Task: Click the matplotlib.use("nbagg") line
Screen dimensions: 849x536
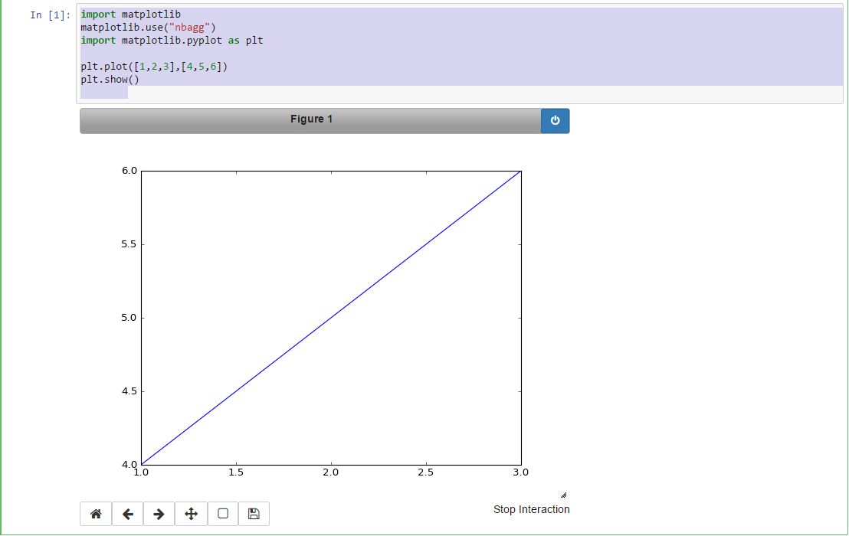Action: click(x=149, y=28)
